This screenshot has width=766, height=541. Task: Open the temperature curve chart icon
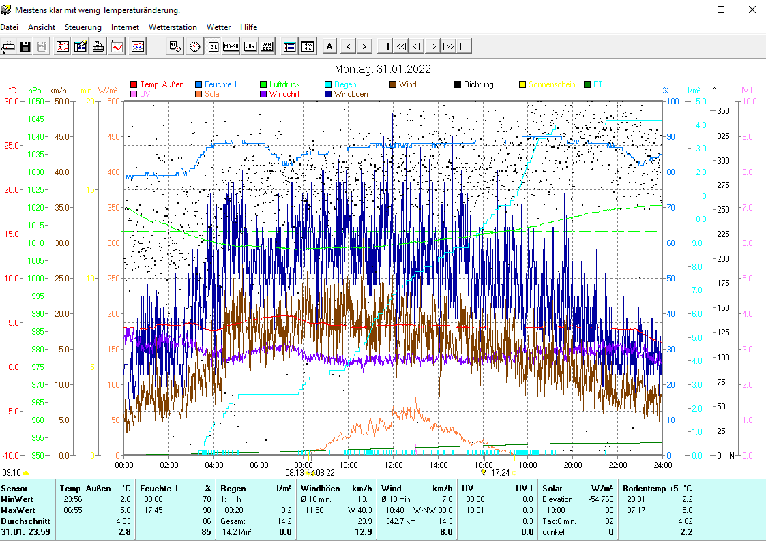pos(117,46)
